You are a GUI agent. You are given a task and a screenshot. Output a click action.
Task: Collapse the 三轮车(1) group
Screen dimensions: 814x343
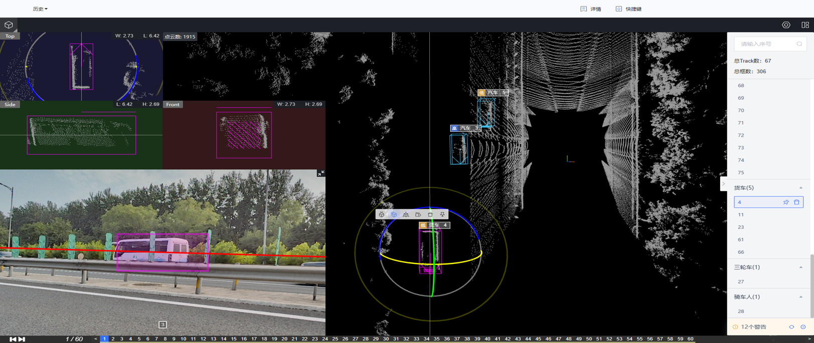[800, 267]
